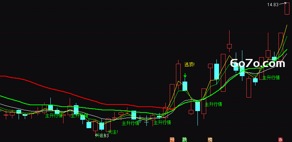Click the brown 榜 marker icon
The image size is (292, 142).
tap(210, 139)
